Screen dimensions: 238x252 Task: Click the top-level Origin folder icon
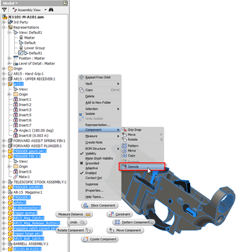click(x=10, y=68)
